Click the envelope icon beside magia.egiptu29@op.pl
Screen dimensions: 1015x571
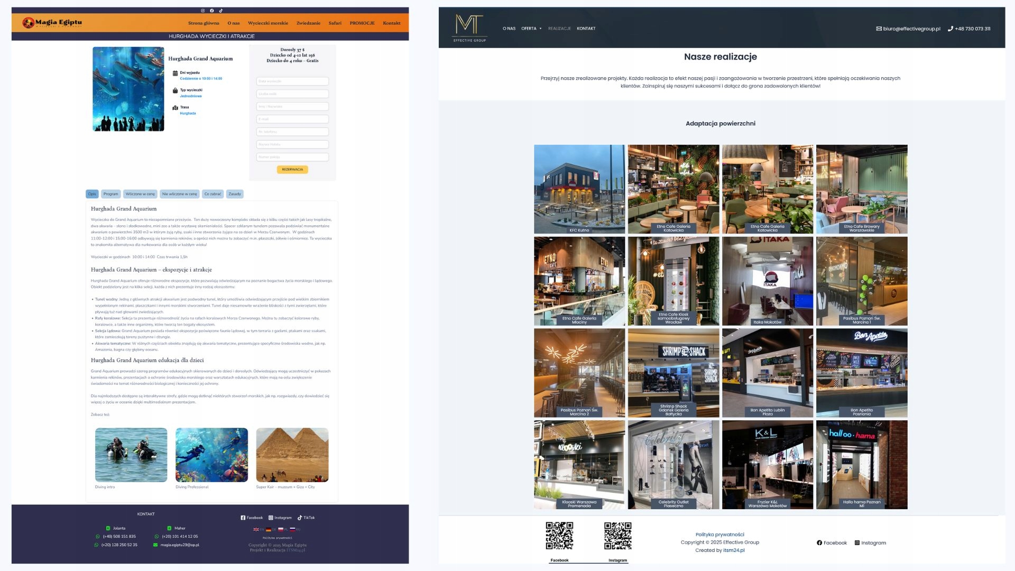pos(156,545)
